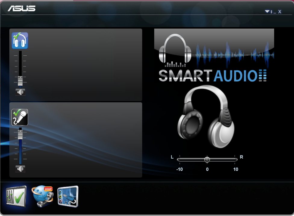Select the microphone recording device icon
The image size is (294, 216).
20,117
